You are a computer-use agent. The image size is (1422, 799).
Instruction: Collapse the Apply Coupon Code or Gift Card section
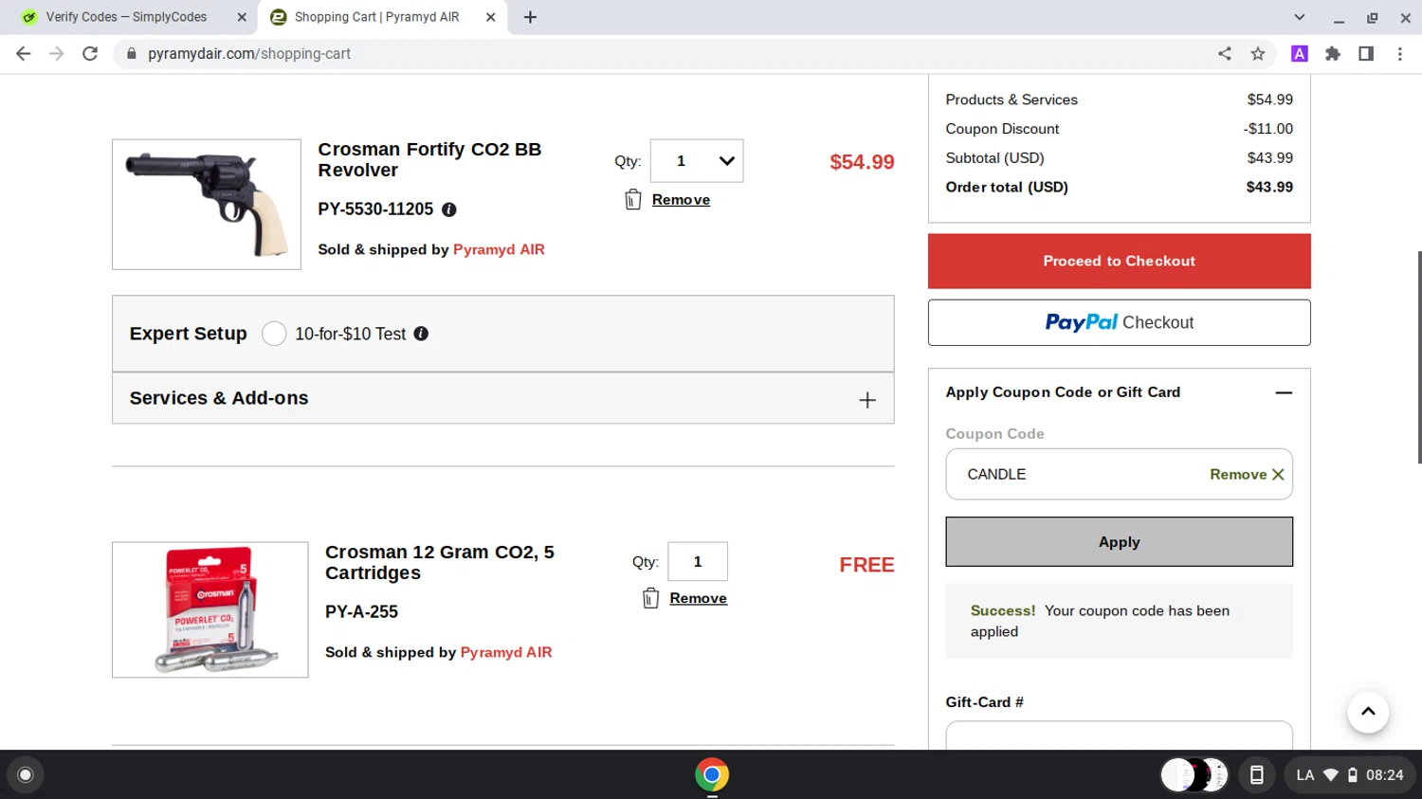coord(1284,392)
